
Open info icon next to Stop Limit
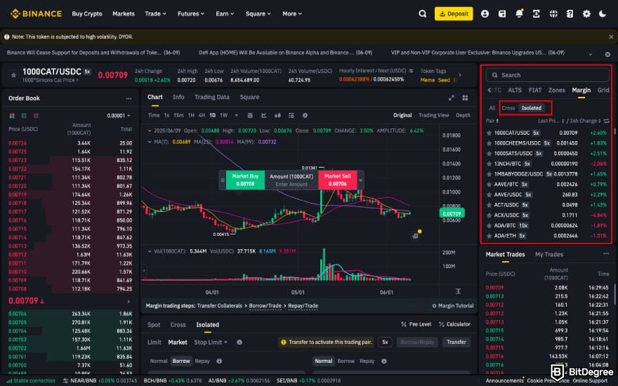click(239, 342)
